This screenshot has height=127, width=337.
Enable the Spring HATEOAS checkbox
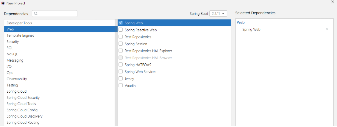[x=121, y=65]
